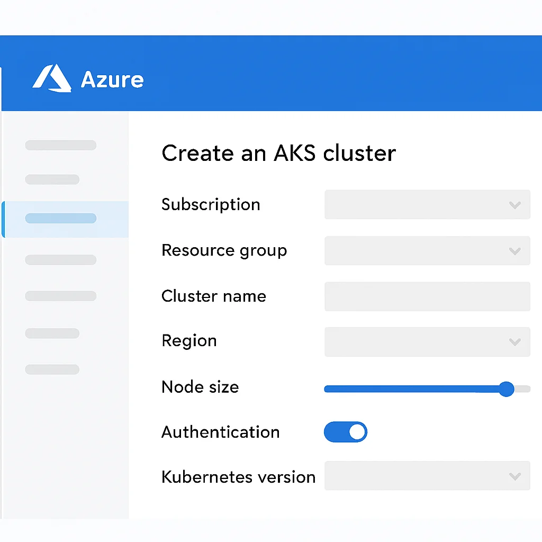542x542 pixels.
Task: Click the "Subscription" label
Action: click(211, 205)
